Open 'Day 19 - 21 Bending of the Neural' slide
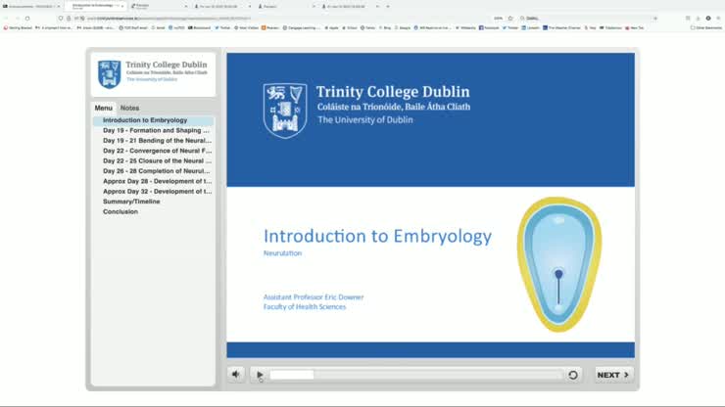The width and height of the screenshot is (725, 407). tap(157, 141)
